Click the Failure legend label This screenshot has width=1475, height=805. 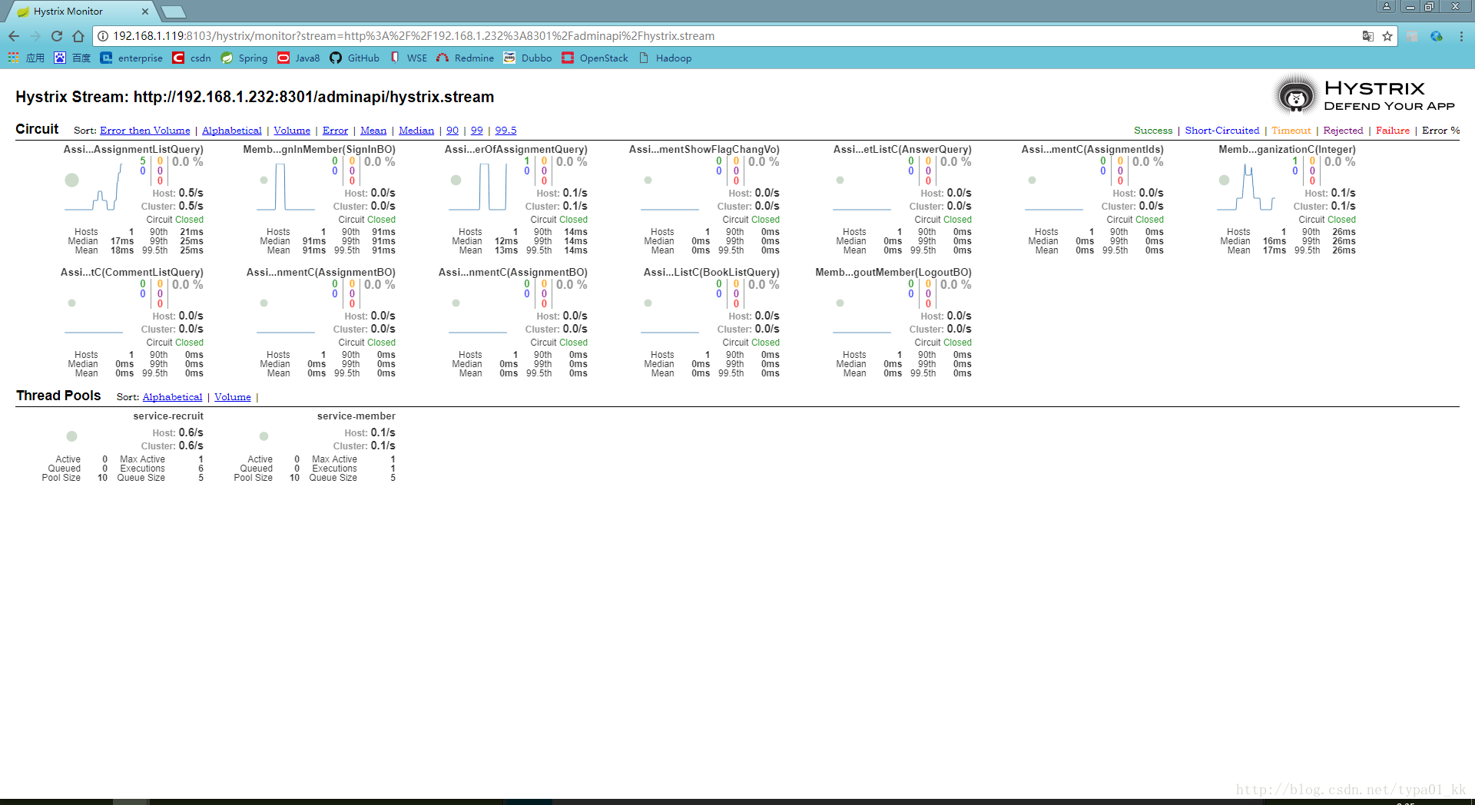(1393, 131)
